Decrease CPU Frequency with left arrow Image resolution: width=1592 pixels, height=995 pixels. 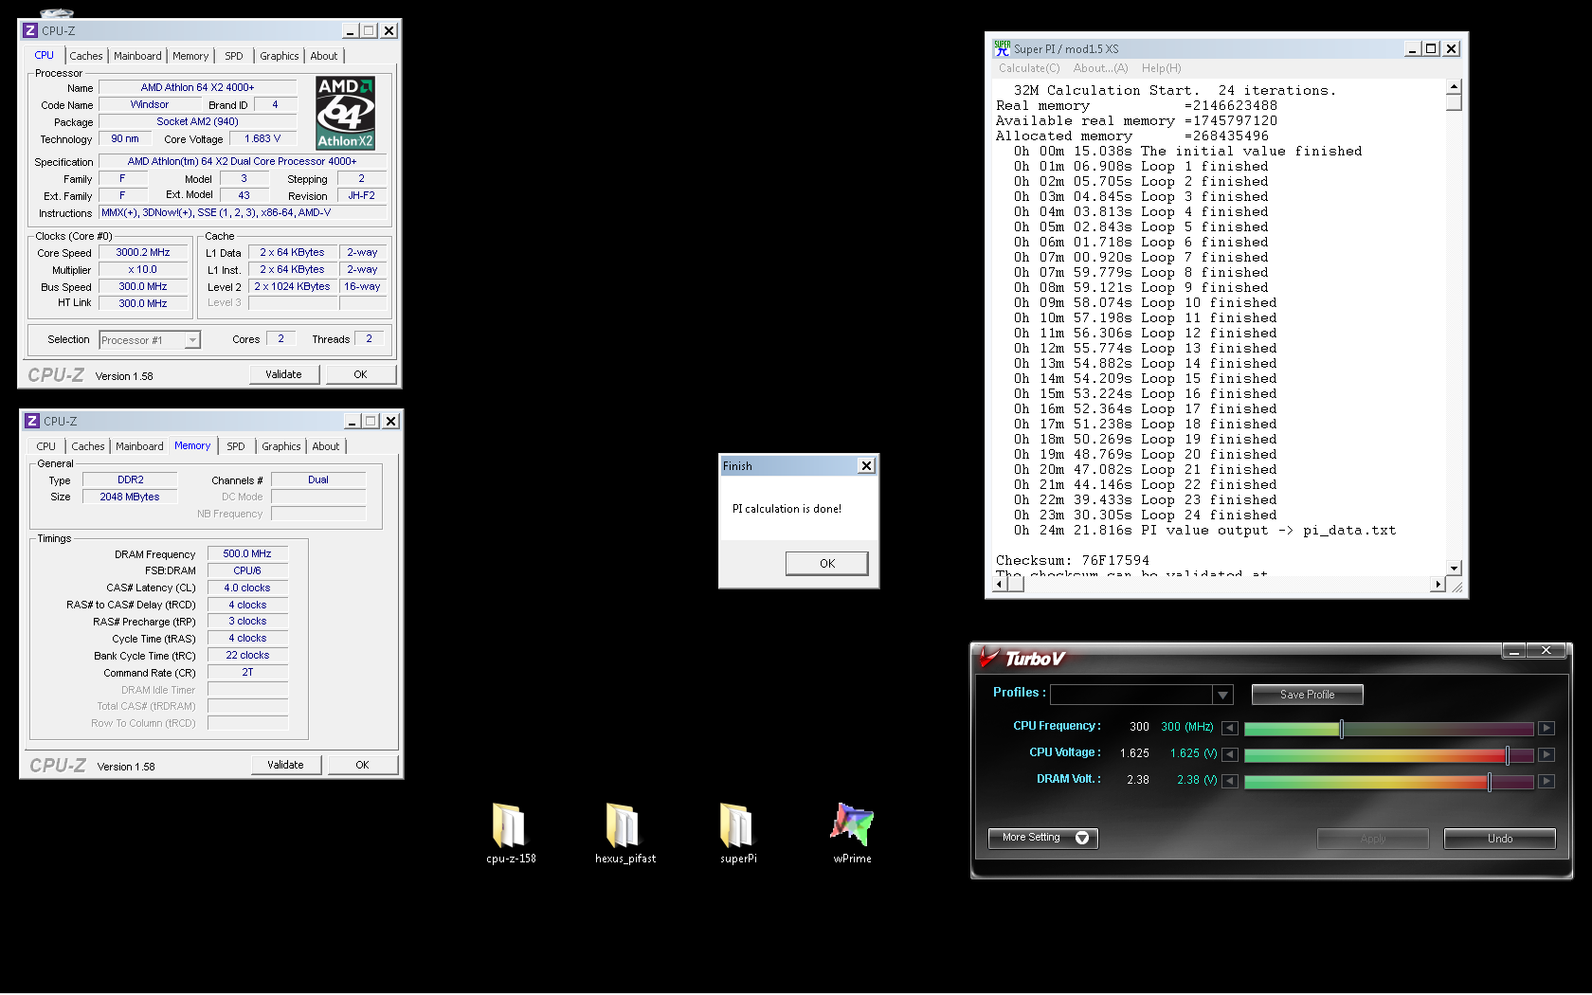1229,728
